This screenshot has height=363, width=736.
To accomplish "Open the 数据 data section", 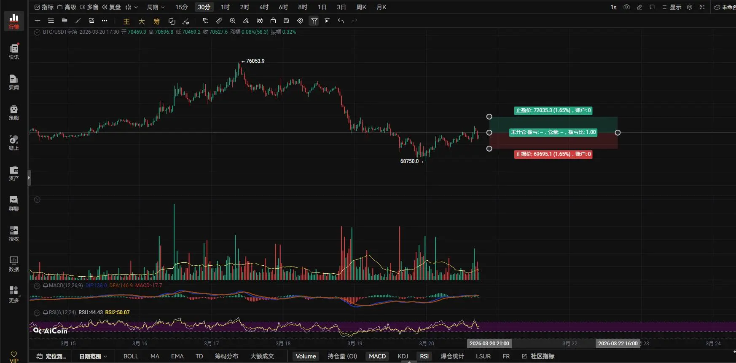I will (14, 264).
